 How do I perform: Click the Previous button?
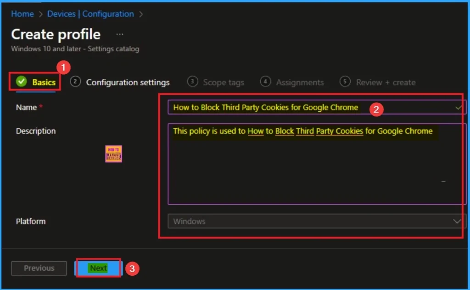tap(39, 268)
